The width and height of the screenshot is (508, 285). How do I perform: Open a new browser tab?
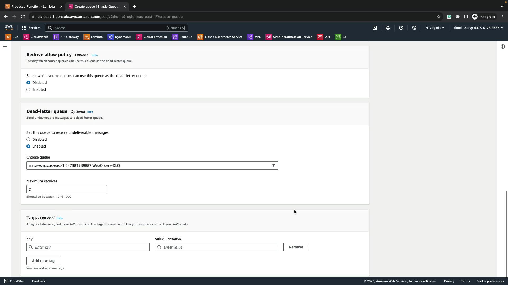coord(135,6)
